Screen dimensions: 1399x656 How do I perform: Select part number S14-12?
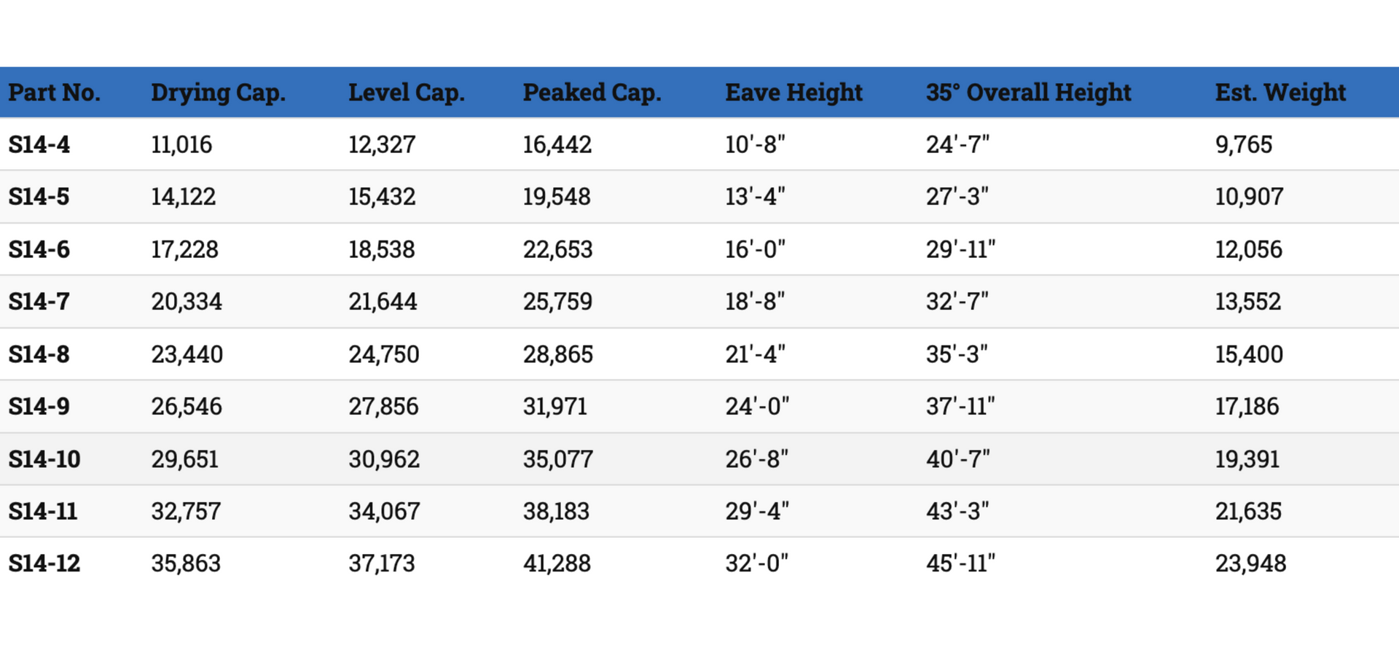(44, 563)
